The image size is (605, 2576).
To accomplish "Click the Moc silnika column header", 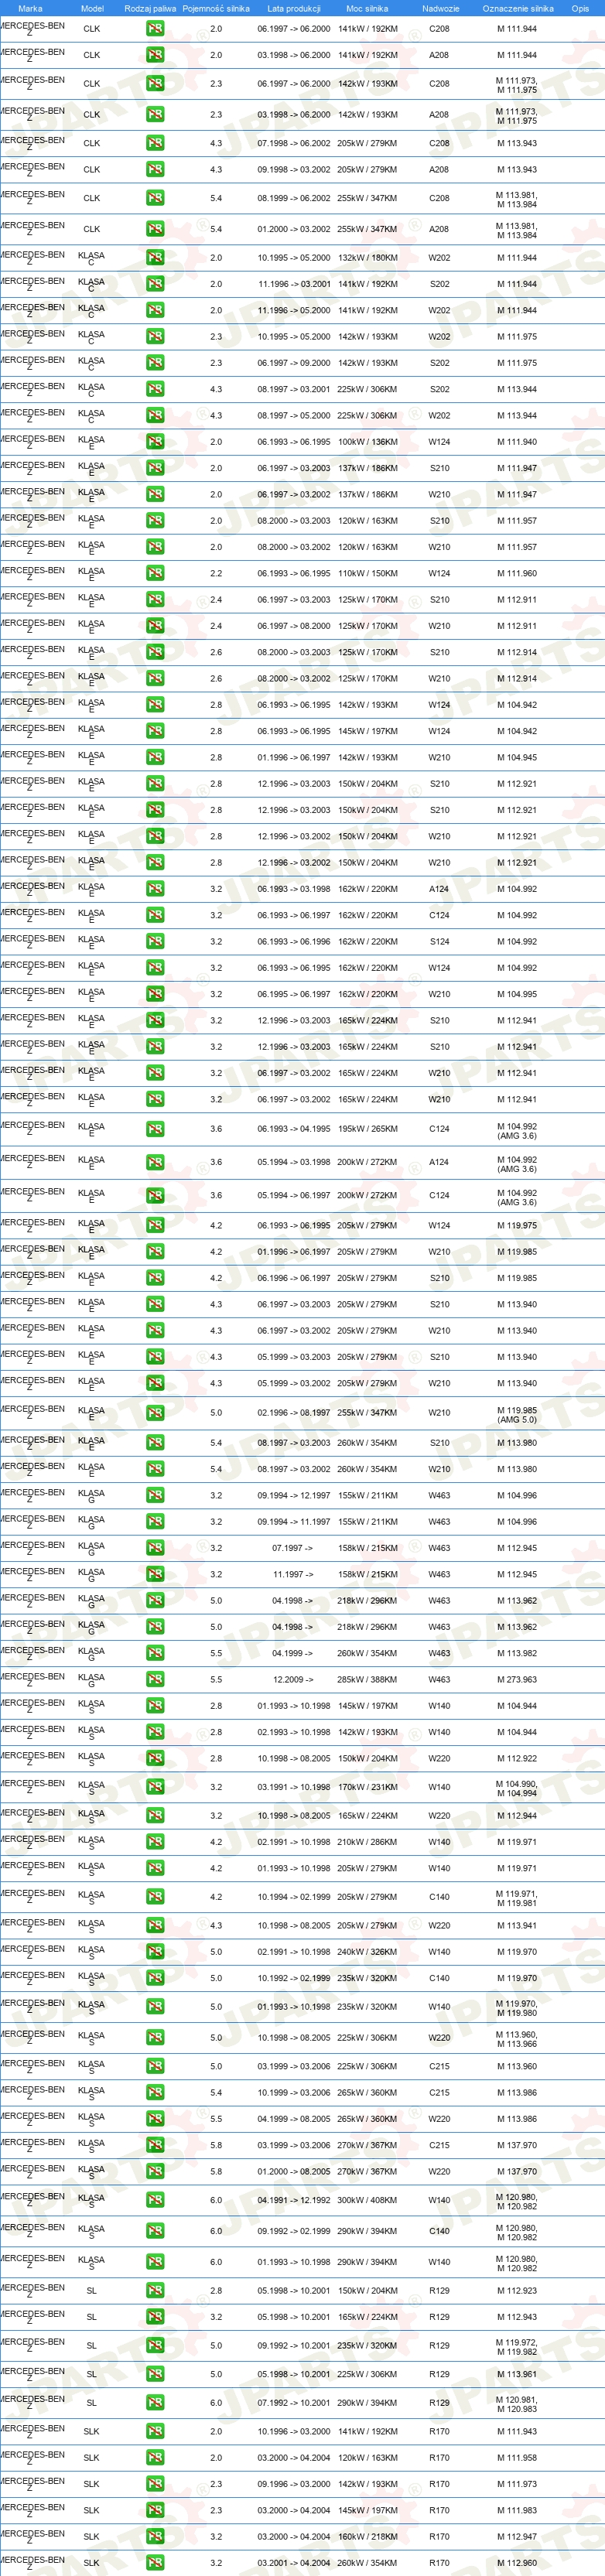I will coord(367,8).
